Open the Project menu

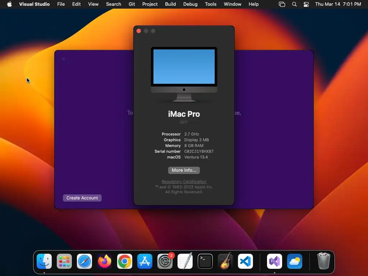(x=150, y=4)
